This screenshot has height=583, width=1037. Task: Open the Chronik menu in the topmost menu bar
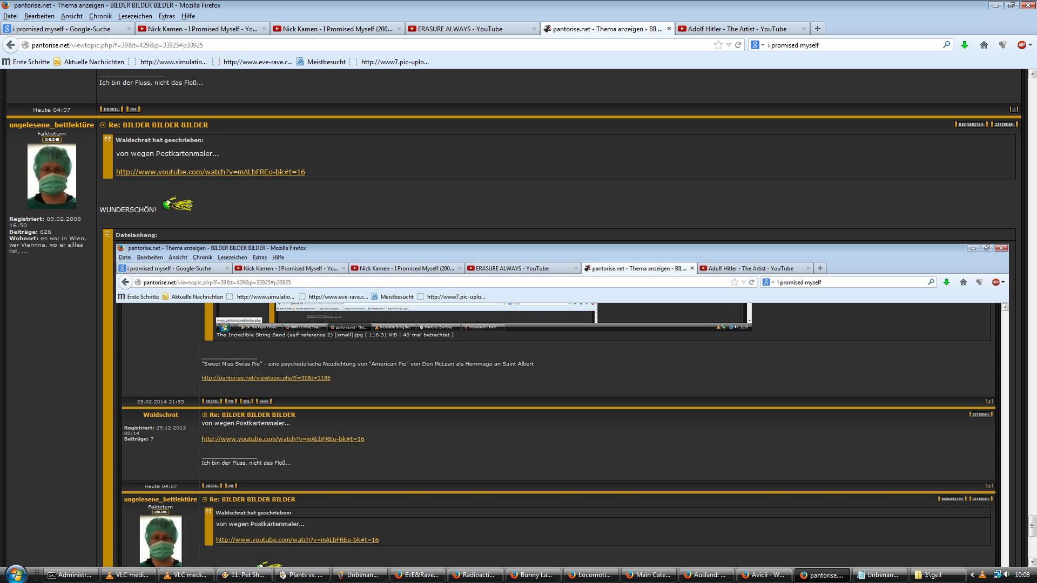pyautogui.click(x=100, y=16)
